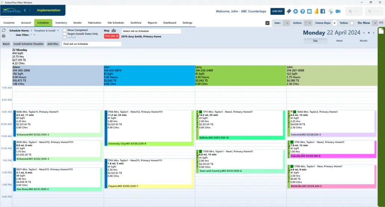Image resolution: width=385 pixels, height=207 pixels.
Task: Open the help question mark icon
Action: (302, 11)
